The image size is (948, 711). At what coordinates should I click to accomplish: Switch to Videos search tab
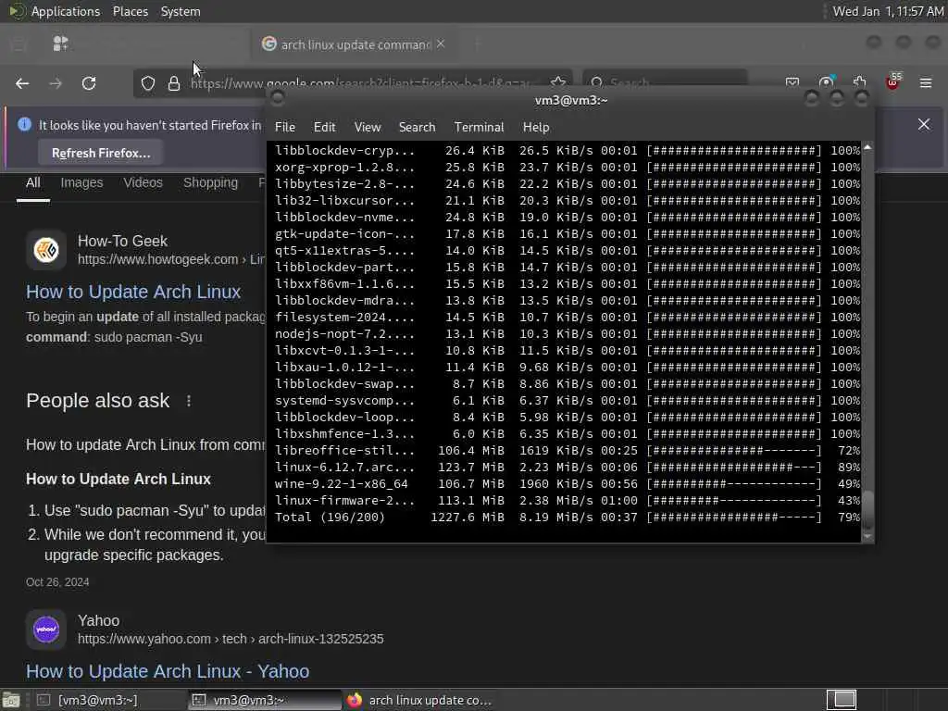143,182
